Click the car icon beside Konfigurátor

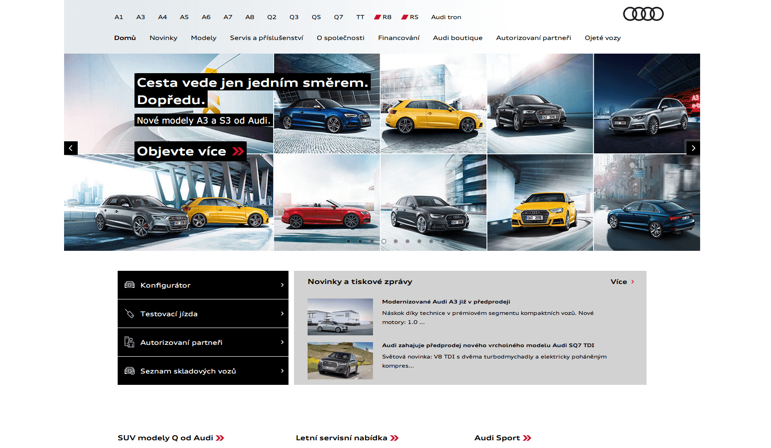click(x=129, y=285)
